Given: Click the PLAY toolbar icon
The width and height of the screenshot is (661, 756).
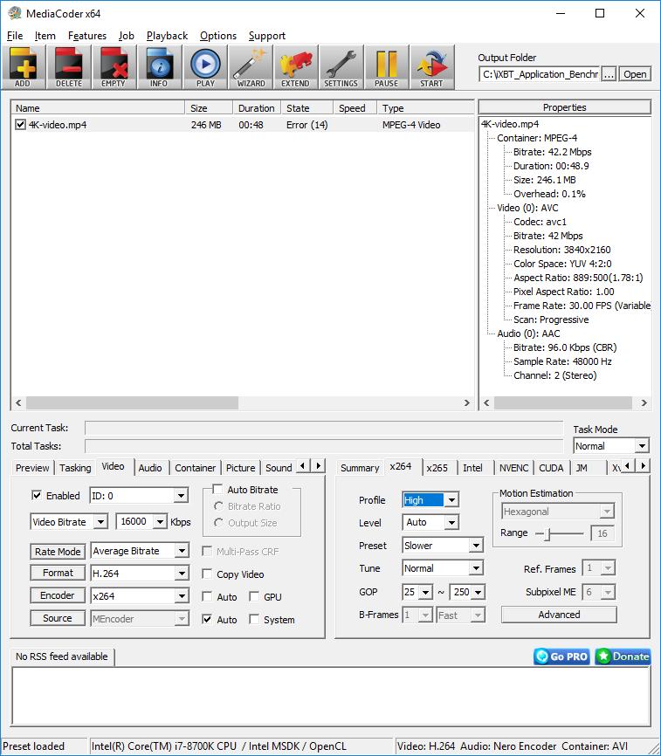Looking at the screenshot, I should click(205, 67).
